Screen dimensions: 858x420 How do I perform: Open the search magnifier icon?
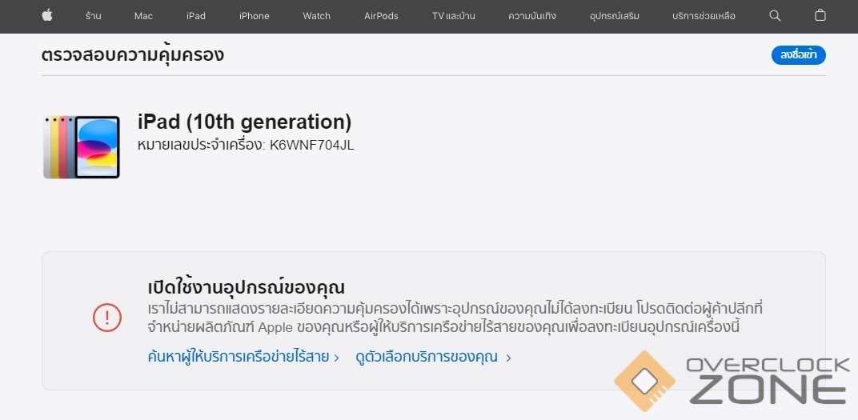pos(775,15)
